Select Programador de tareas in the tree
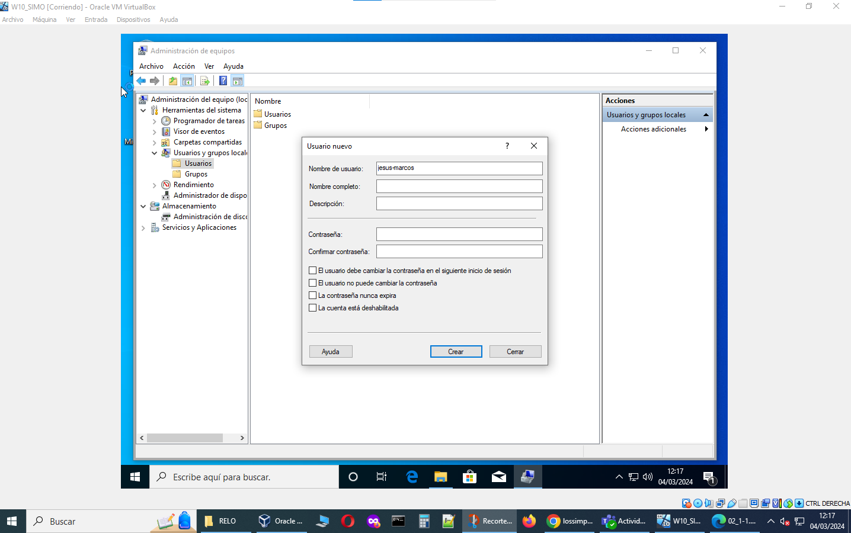851x533 pixels. point(209,121)
